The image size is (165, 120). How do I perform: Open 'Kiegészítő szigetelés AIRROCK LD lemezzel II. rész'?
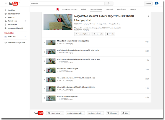pyautogui.click(x=76, y=87)
